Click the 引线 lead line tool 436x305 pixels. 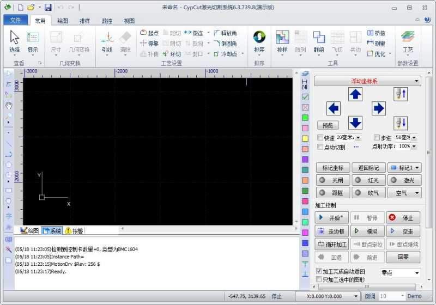(x=107, y=42)
